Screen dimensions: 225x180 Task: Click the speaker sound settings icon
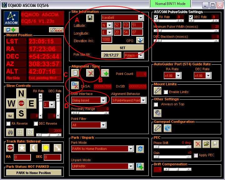pyautogui.click(x=157, y=113)
